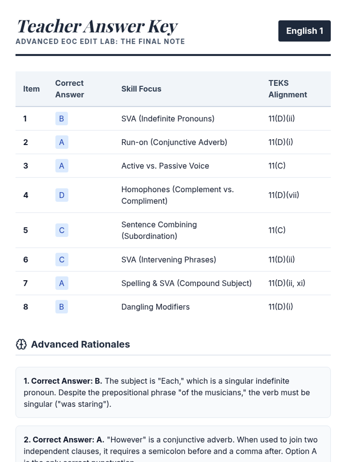Click answer badge D for item 4

pos(62,195)
